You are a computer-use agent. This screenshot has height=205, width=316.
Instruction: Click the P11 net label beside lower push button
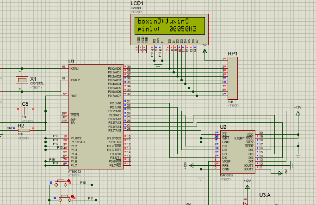point(91,198)
